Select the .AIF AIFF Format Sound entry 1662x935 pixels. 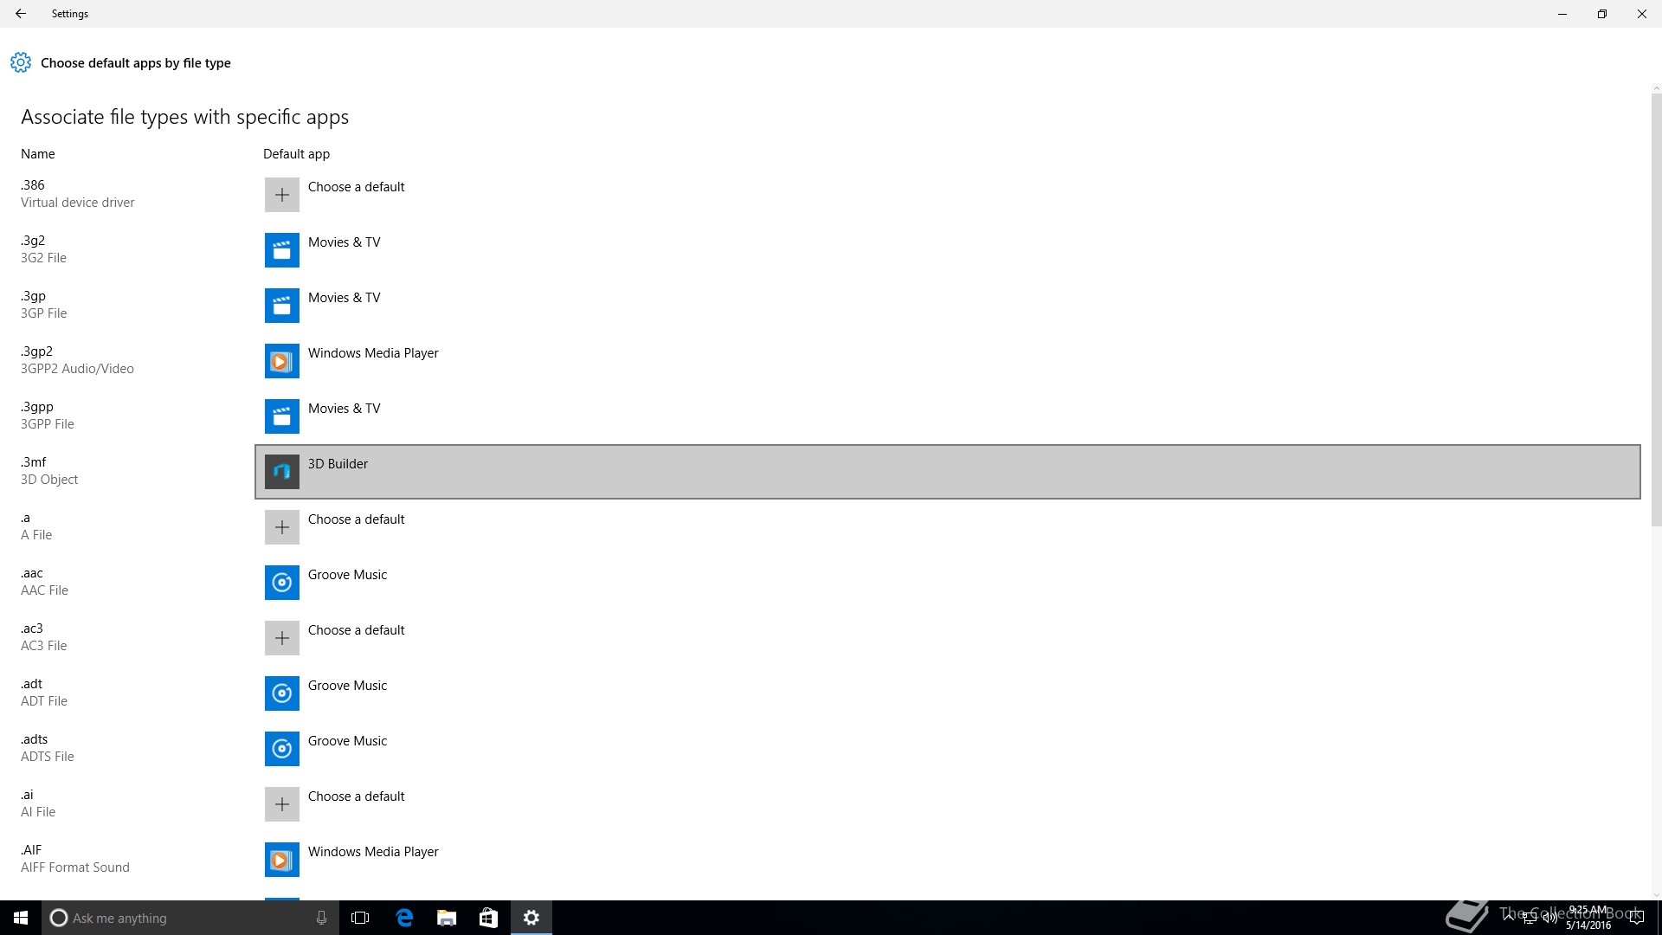75,859
